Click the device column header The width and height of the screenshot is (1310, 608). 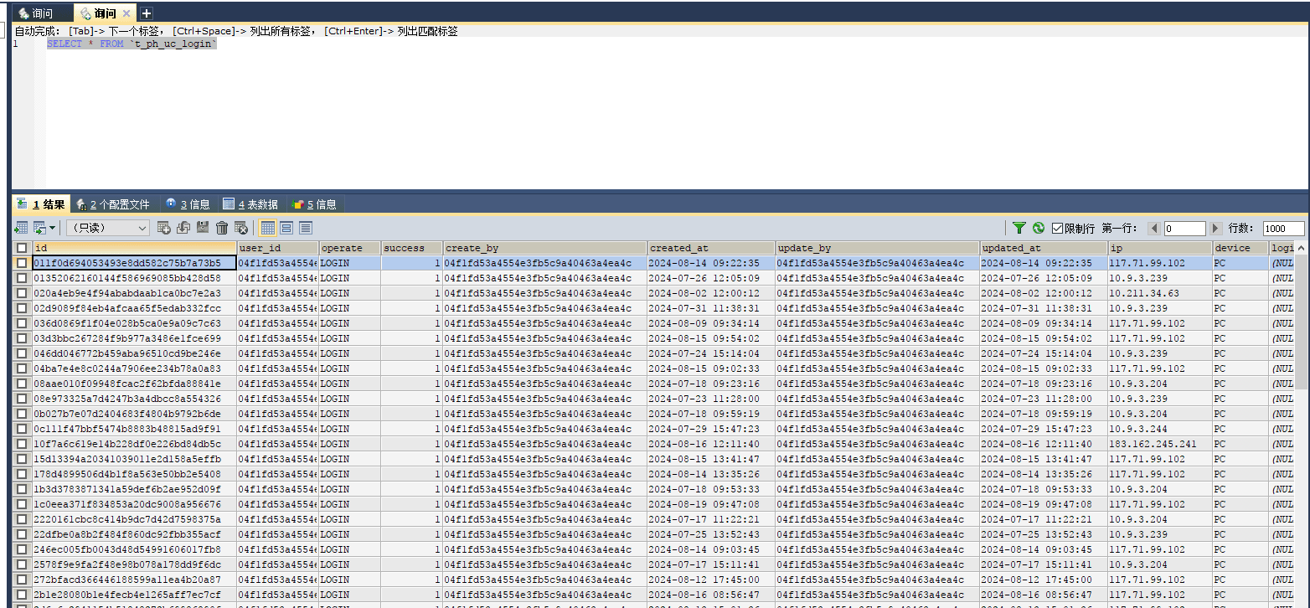(1240, 248)
